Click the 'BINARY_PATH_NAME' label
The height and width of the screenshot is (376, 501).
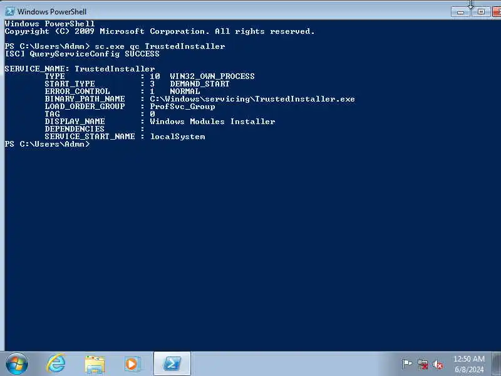click(85, 99)
